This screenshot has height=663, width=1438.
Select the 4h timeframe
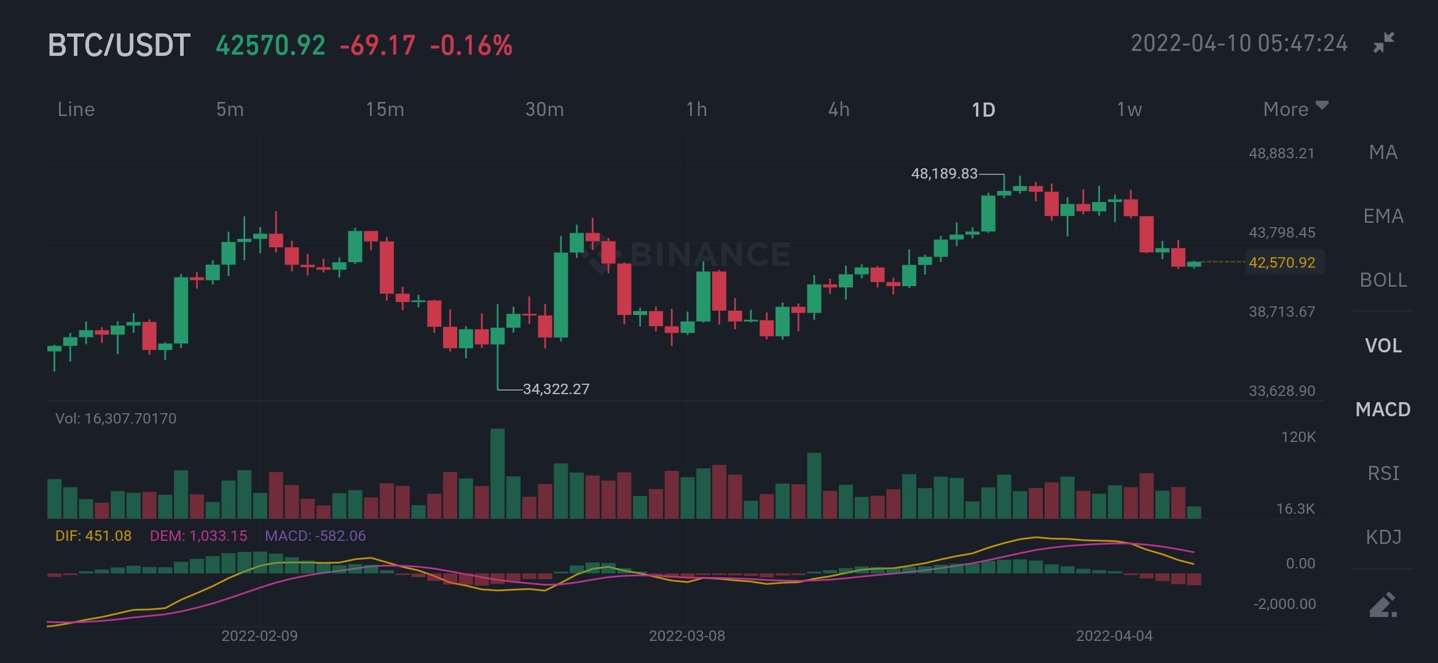click(x=839, y=109)
